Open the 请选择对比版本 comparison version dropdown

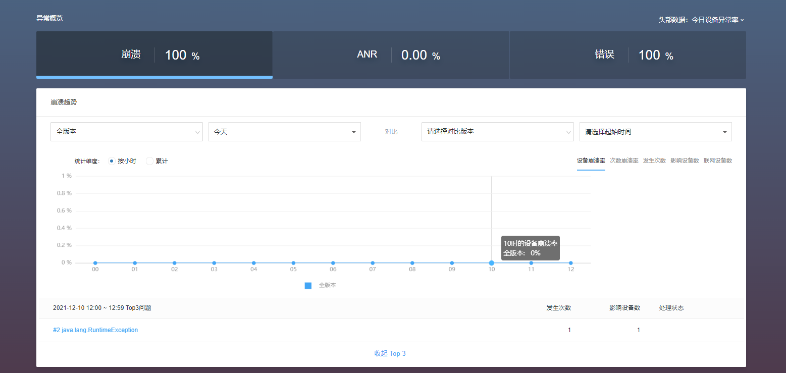coord(497,132)
